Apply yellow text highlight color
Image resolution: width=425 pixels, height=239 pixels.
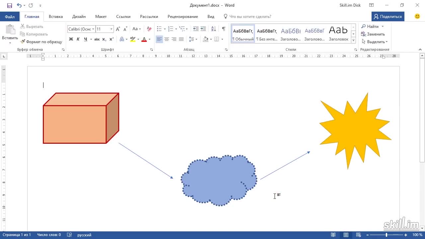click(x=132, y=39)
